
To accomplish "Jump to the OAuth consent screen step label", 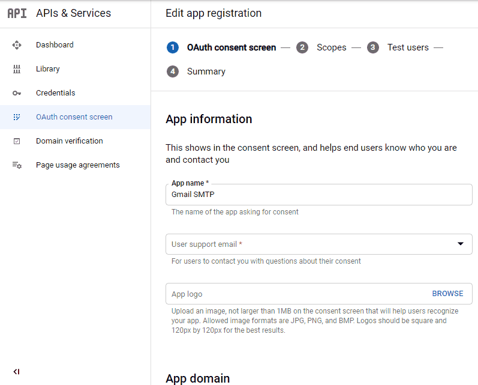I will (x=232, y=47).
